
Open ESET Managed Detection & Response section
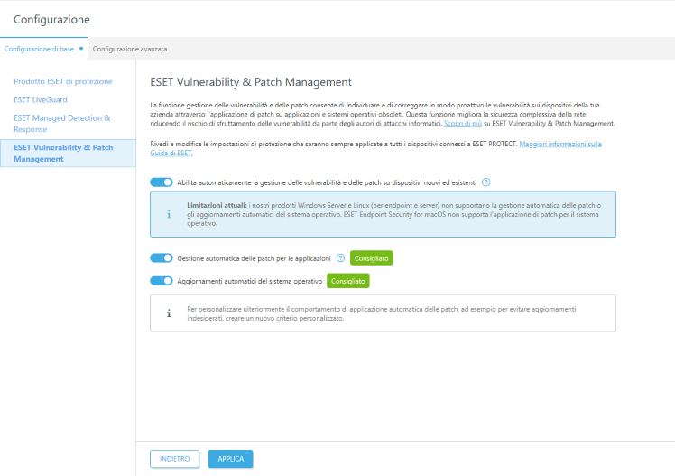pos(62,123)
